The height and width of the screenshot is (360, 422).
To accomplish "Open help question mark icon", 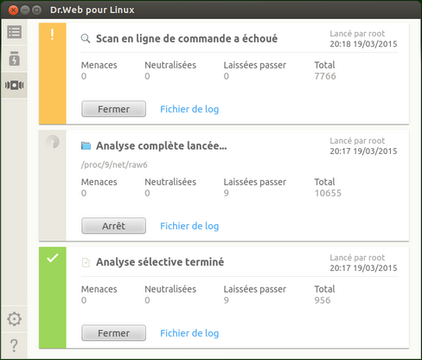I will [14, 345].
